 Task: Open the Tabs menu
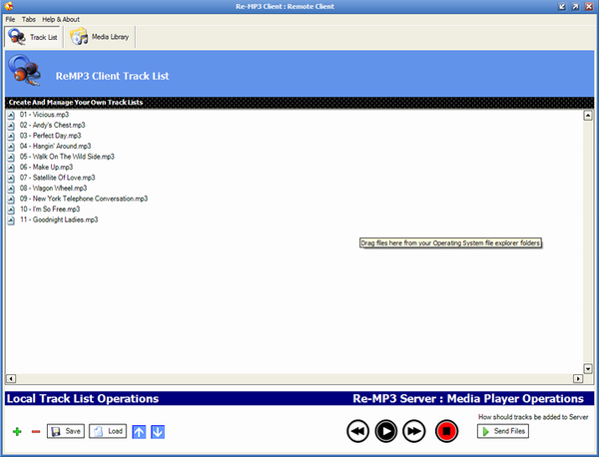click(x=29, y=20)
